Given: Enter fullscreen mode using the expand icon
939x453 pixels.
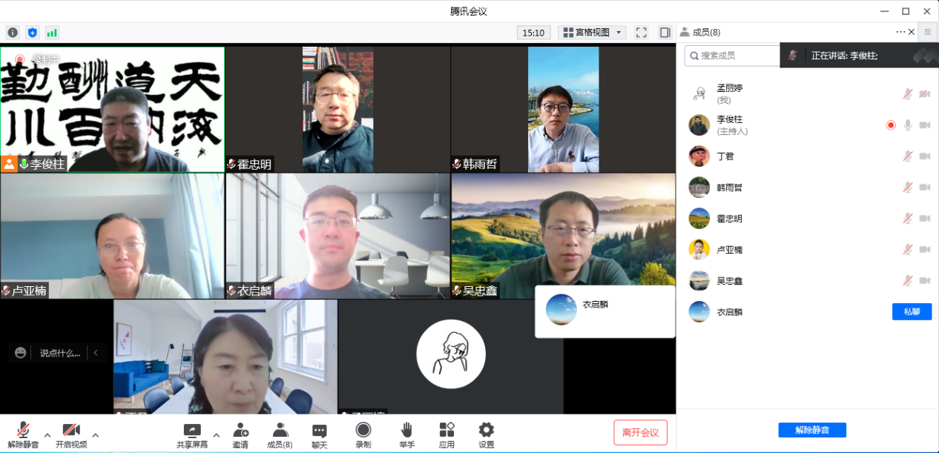Looking at the screenshot, I should [x=642, y=33].
